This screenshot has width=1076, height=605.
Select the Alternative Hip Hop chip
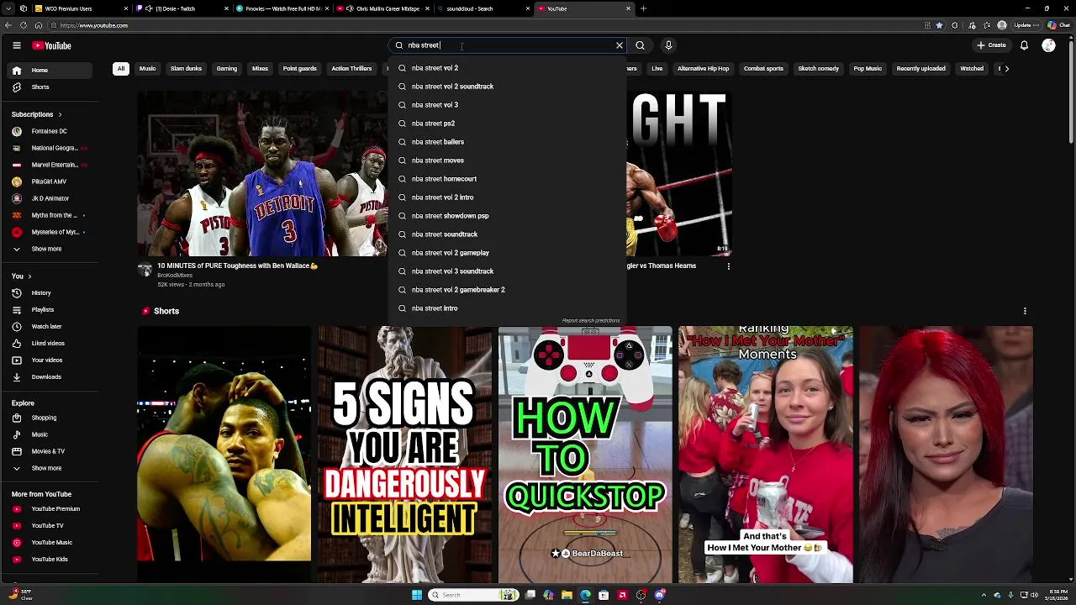(703, 69)
